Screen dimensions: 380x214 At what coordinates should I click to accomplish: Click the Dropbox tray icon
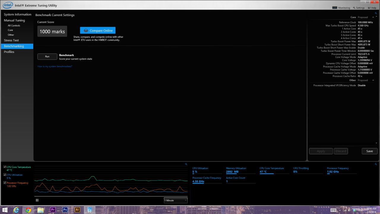(x=354, y=210)
